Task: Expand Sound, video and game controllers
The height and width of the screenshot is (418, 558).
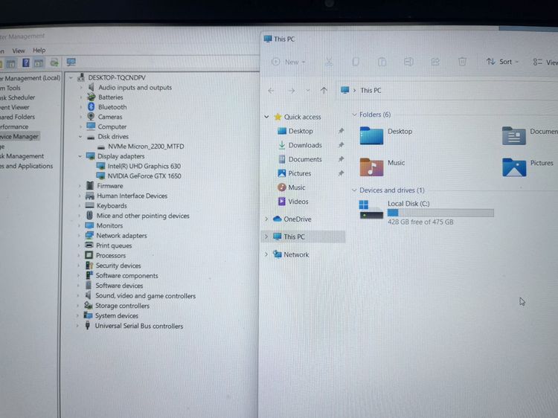Action: click(x=78, y=295)
